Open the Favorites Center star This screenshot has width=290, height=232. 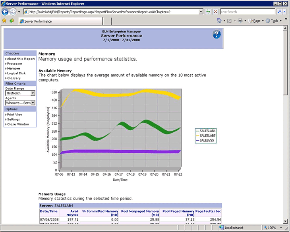tap(4, 21)
